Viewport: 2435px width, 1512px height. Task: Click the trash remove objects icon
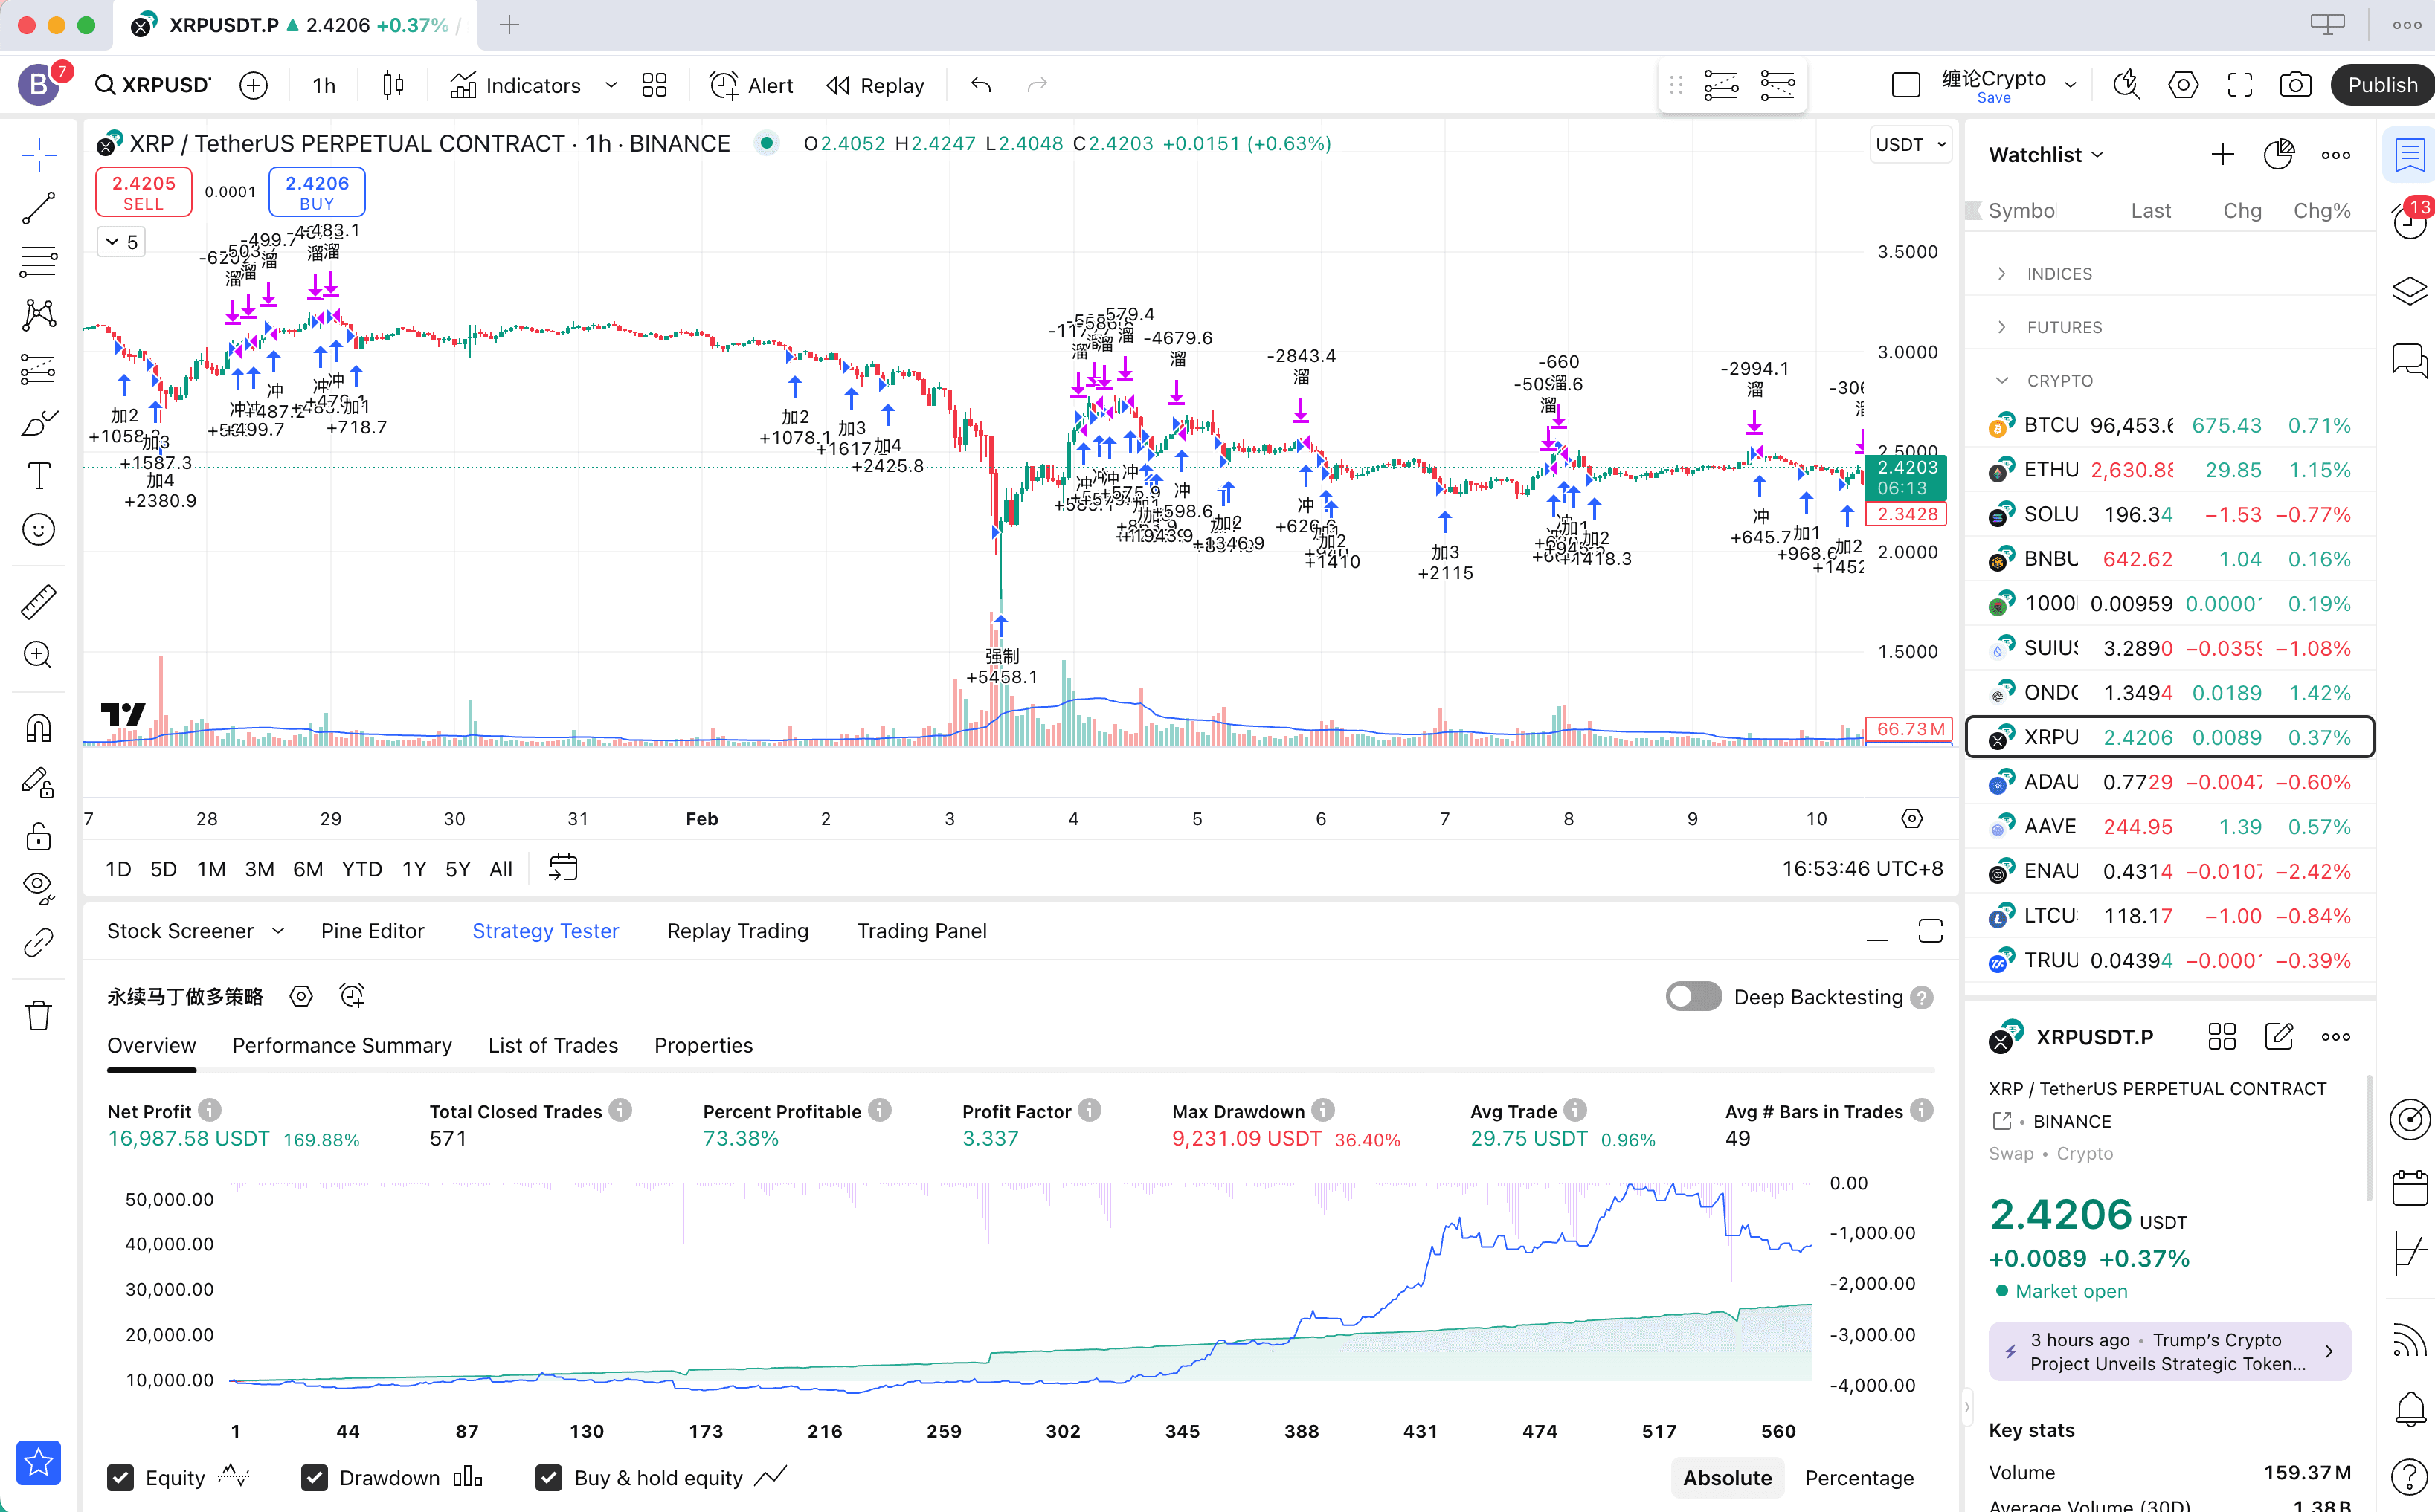(x=38, y=1015)
